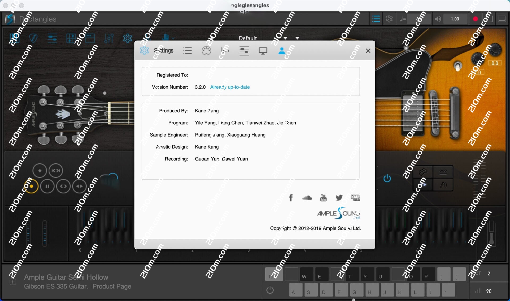Viewport: 510px width, 301px height.
Task: Select the blue user About tab in Settings
Action: (x=282, y=50)
